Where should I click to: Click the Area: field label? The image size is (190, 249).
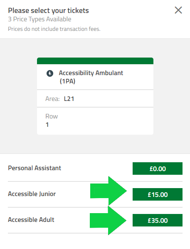click(x=52, y=99)
